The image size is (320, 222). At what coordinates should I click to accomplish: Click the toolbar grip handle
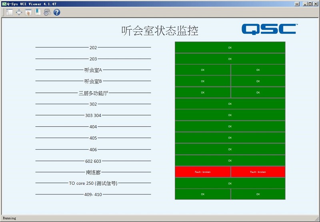(3, 12)
